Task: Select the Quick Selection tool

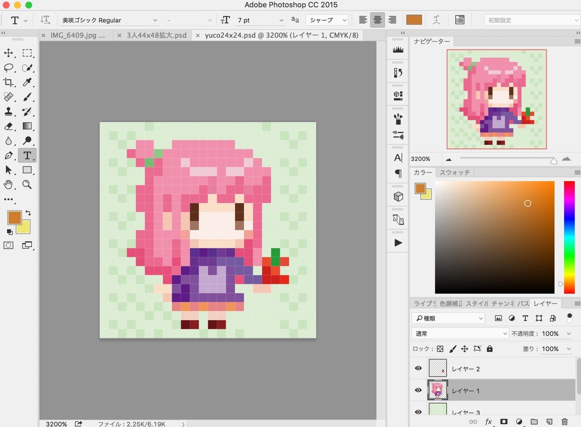Action: coord(27,68)
